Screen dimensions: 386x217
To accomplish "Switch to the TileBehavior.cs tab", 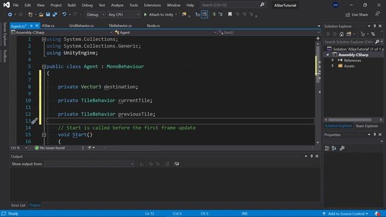I will (x=120, y=25).
